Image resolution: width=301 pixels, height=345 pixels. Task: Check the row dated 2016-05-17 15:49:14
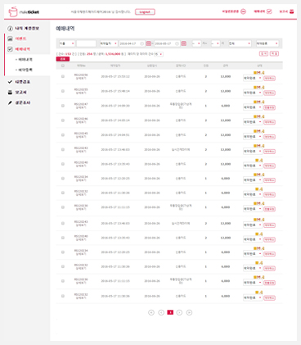(63, 91)
